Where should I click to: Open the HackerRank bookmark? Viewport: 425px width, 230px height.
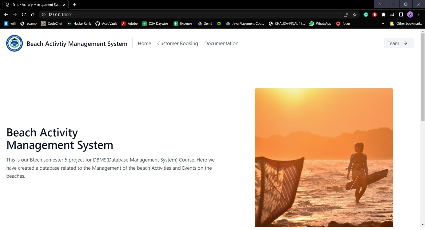[x=79, y=23]
